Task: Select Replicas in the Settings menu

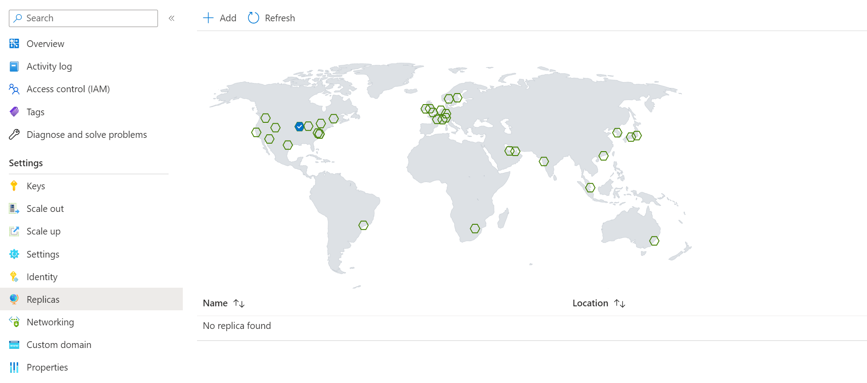Action: [x=43, y=299]
